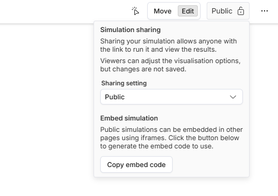Open the Sharing setting dropdown

pos(172,97)
